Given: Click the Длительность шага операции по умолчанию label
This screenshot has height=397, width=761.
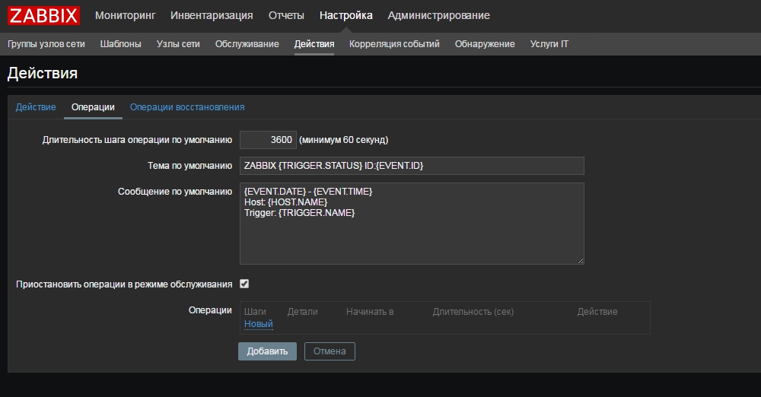Looking at the screenshot, I should tap(137, 140).
